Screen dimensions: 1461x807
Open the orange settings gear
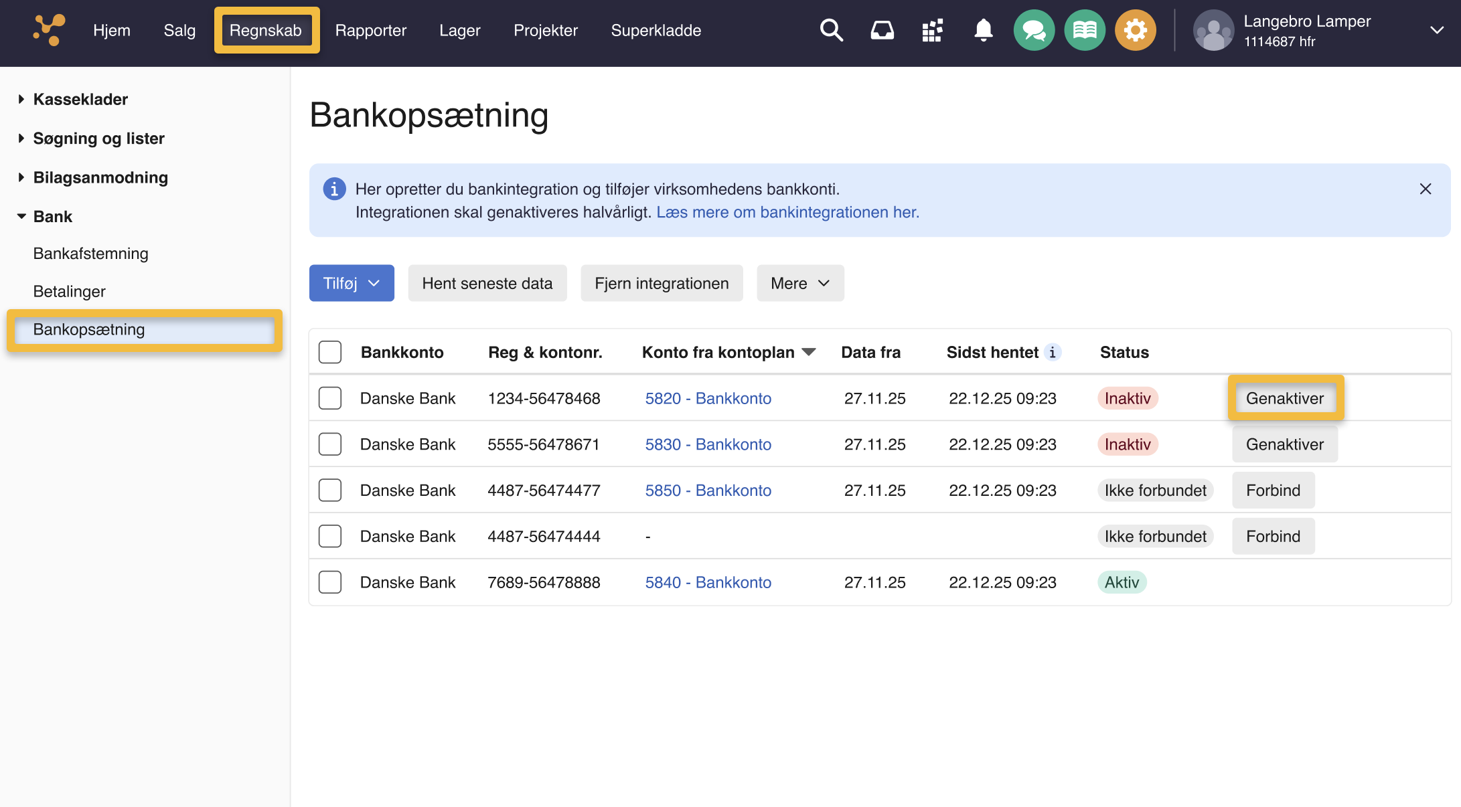[1135, 30]
